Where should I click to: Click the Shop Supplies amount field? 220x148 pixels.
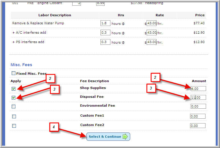(198, 89)
